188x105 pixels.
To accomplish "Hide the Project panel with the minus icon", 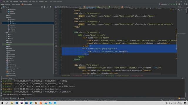I will click(x=53, y=7).
